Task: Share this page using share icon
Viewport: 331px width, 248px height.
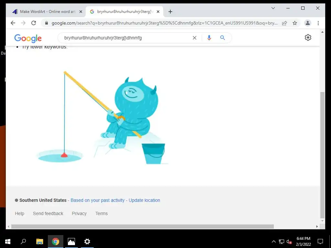Action: coord(284,23)
